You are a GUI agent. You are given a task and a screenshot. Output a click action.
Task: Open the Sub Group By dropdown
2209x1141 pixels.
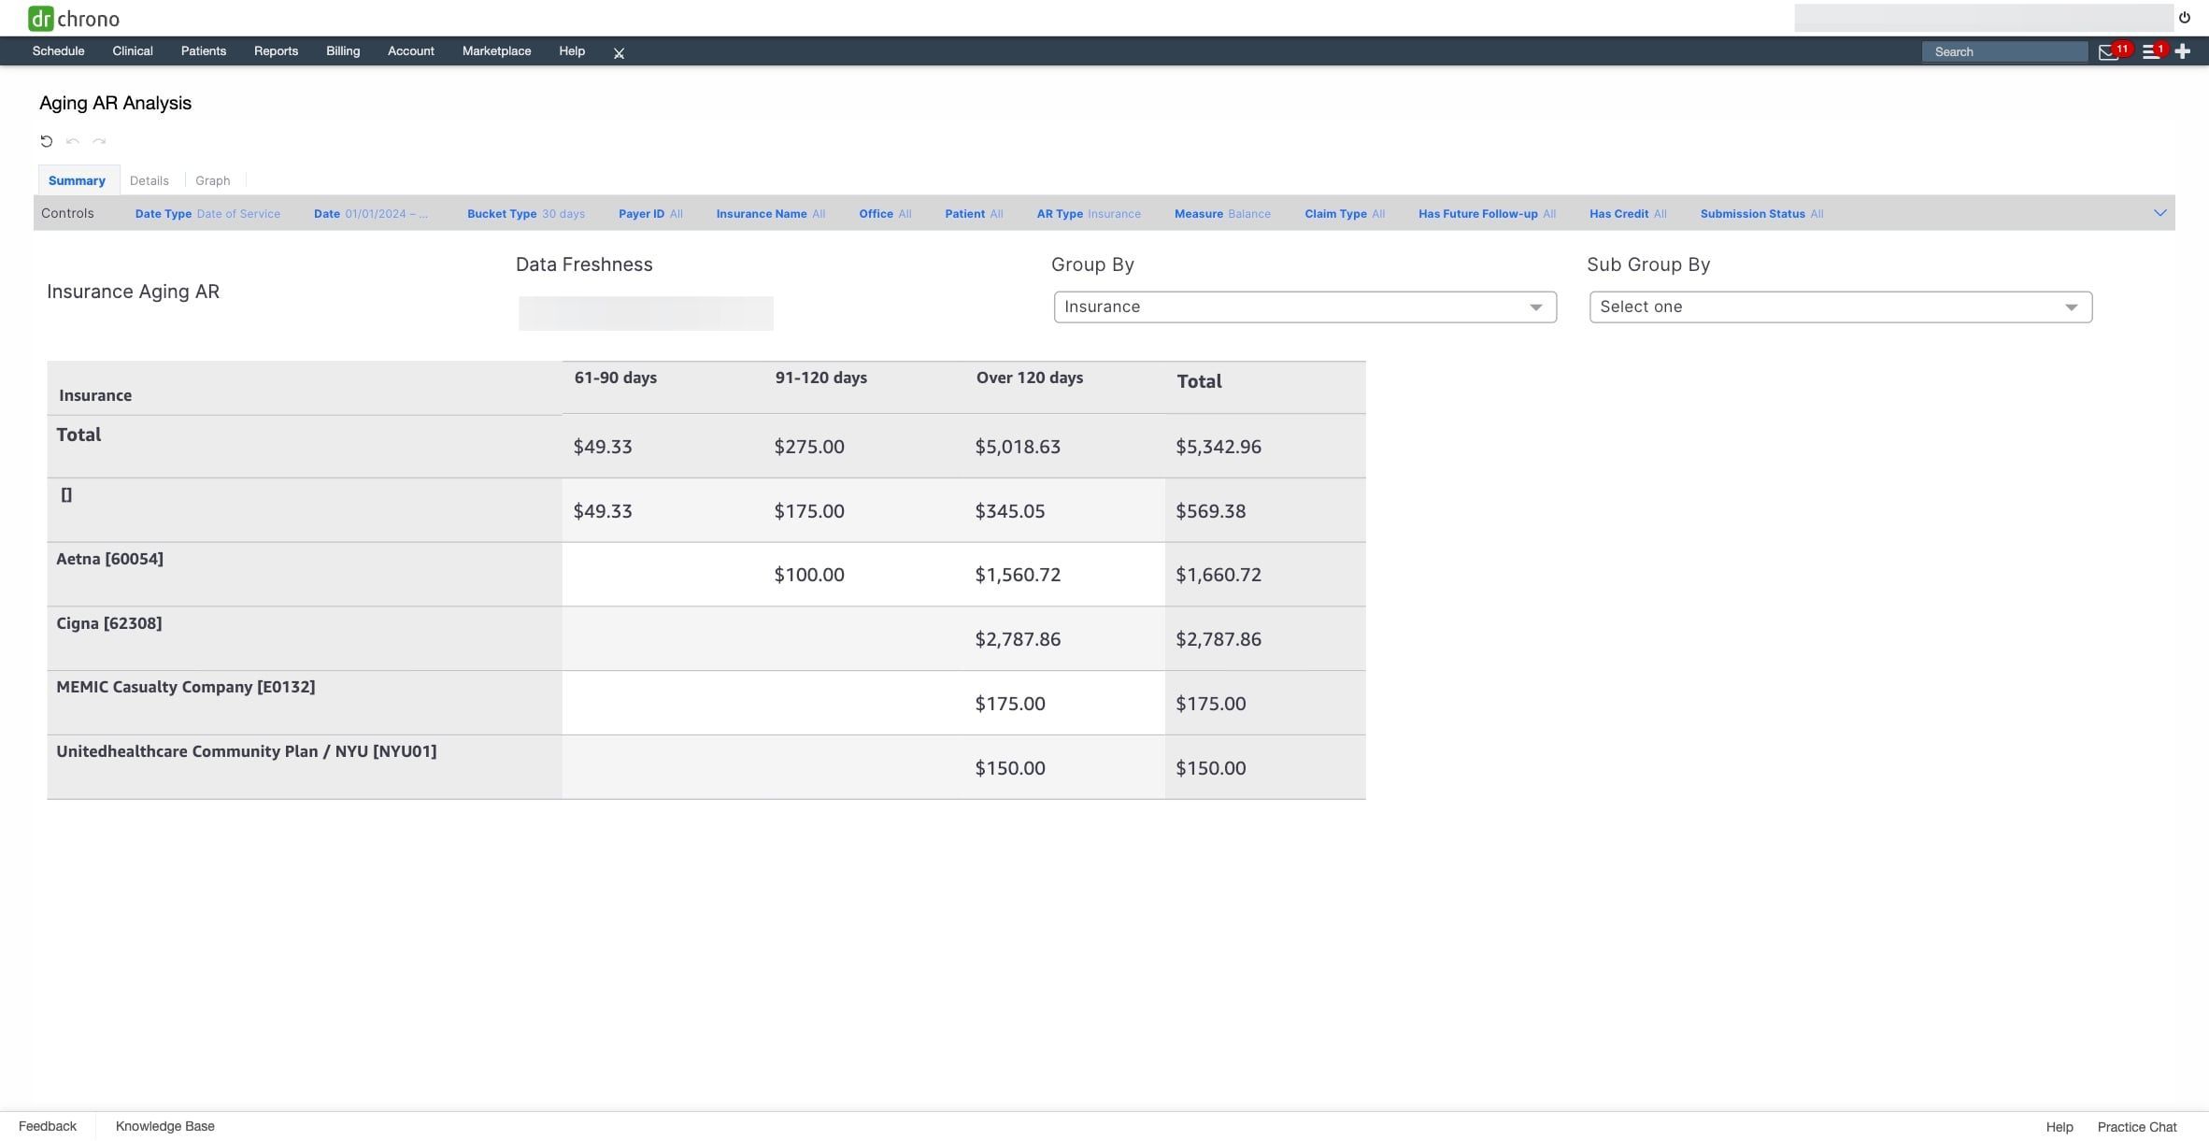pos(1840,307)
